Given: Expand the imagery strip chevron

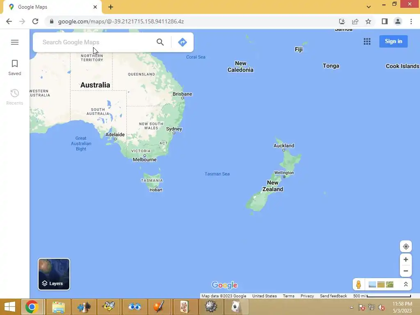Looking at the screenshot, I should [x=406, y=284].
